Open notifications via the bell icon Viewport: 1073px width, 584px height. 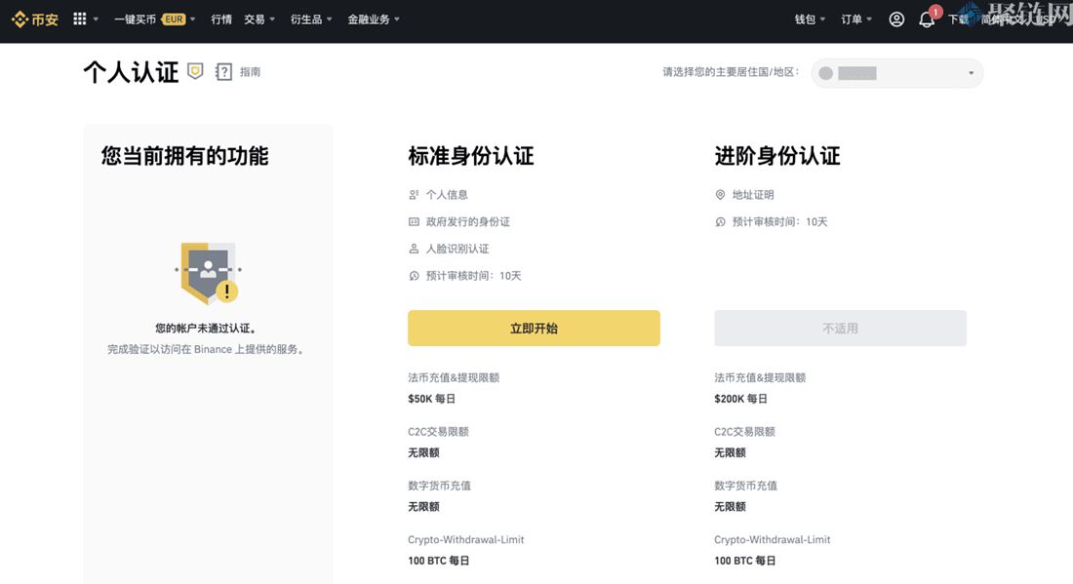click(x=926, y=19)
